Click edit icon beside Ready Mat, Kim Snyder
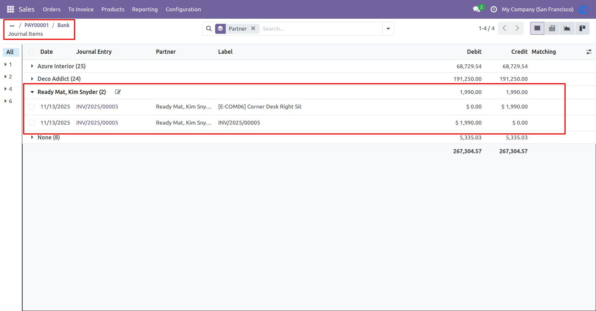Viewport: 596px width, 311px height. point(118,92)
